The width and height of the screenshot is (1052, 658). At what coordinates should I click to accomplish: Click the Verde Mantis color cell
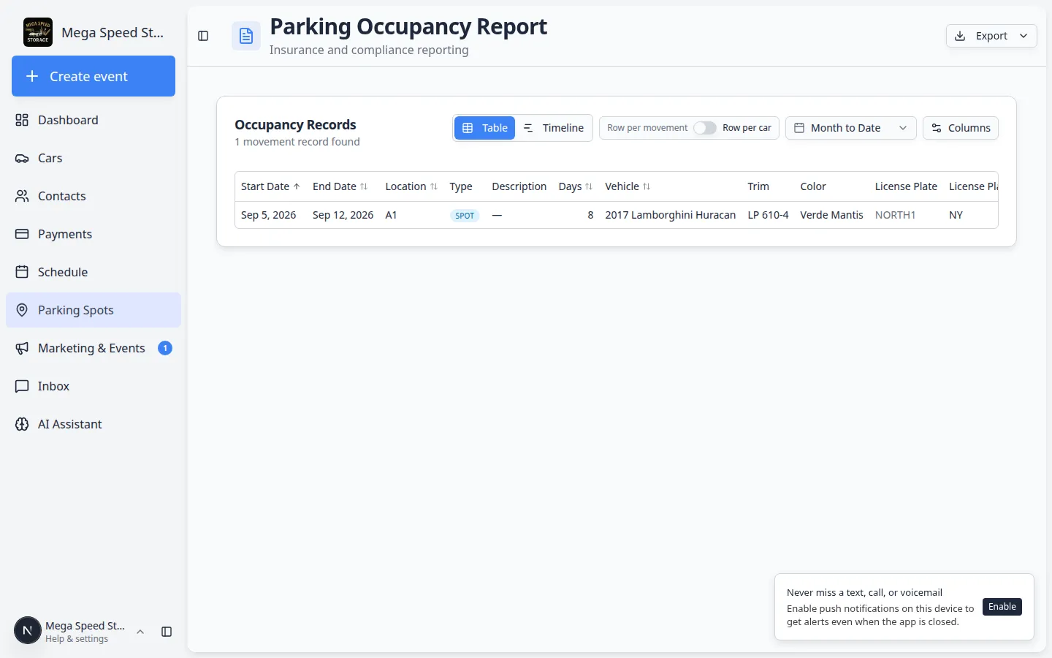pyautogui.click(x=831, y=215)
